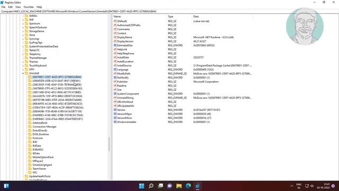Open the Edit menu

click(10, 7)
